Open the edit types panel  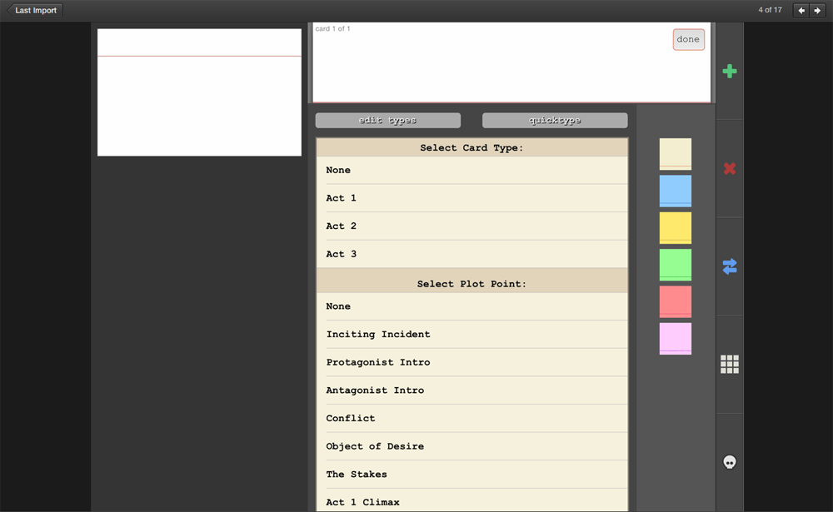(x=387, y=120)
